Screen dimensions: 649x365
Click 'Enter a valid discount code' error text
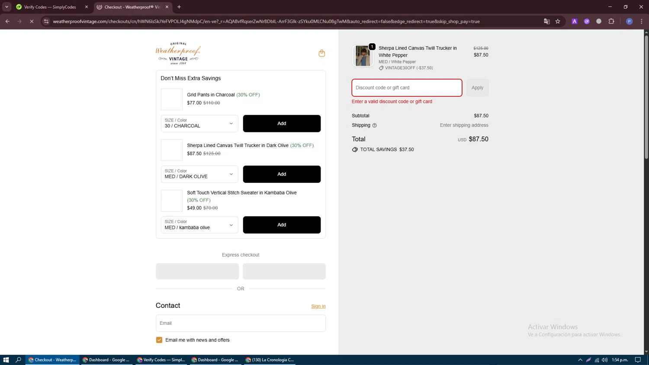[392, 102]
